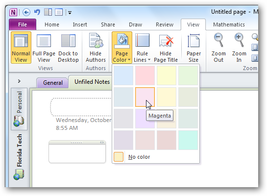Open the Florida Tech notebook
This screenshot has height=196, width=267.
tap(19, 157)
